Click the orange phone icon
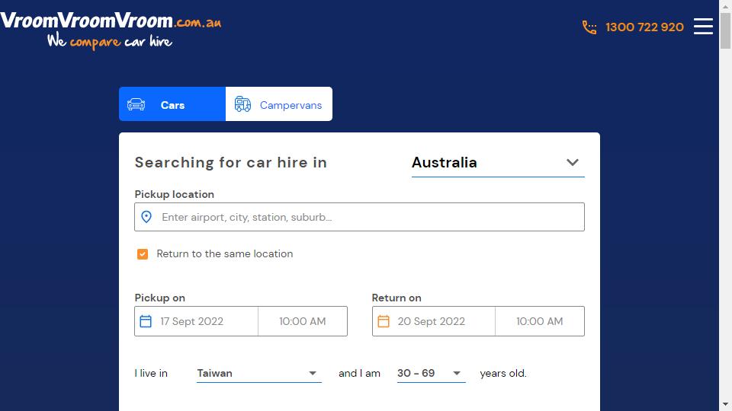The height and width of the screenshot is (411, 732). coord(589,27)
